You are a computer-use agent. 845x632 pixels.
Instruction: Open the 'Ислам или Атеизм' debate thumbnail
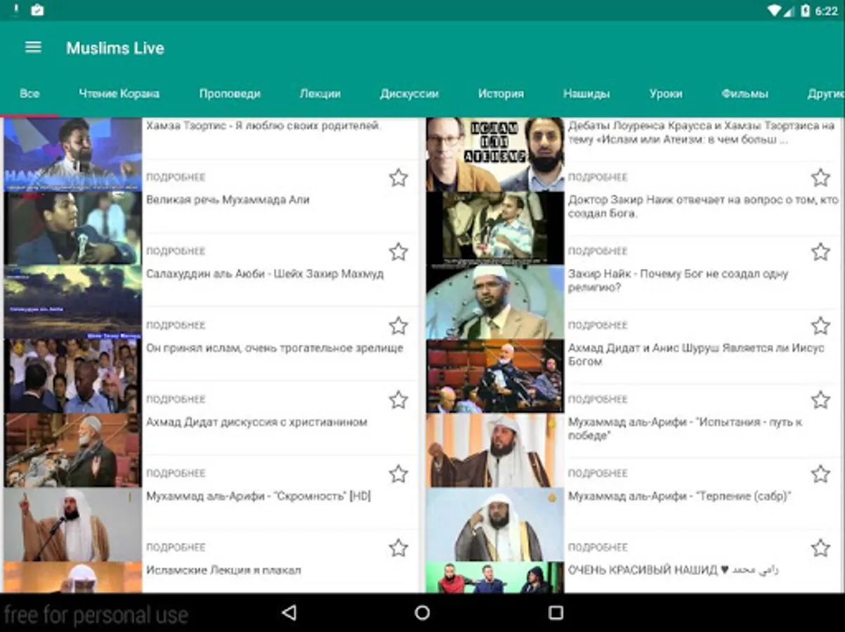pyautogui.click(x=495, y=154)
